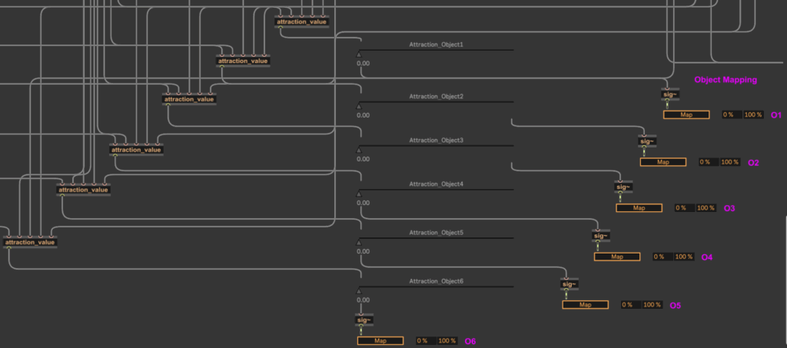Click the 0 % box next to O6
Screen dimensions: 787x348
423,340
